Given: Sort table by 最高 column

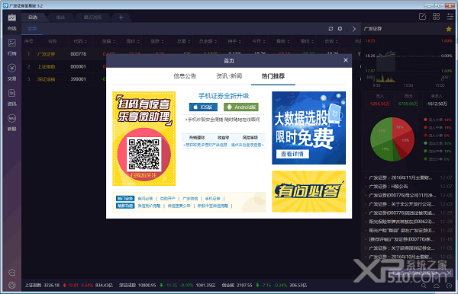Looking at the screenshot, I should [282, 41].
